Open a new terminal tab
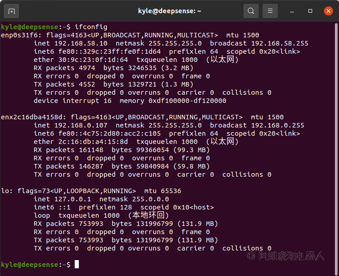The image size is (339, 276). pyautogui.click(x=11, y=10)
